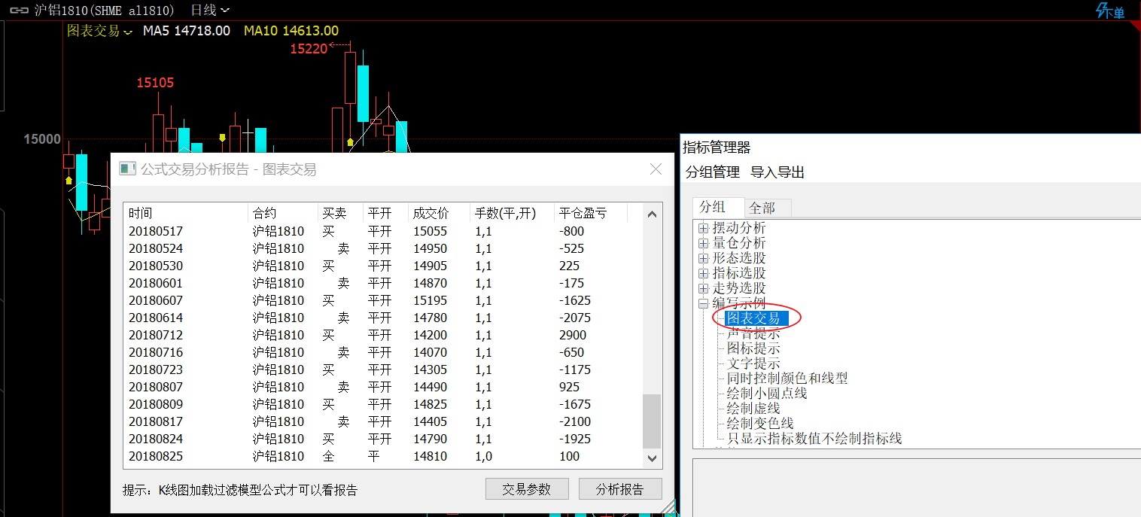Click the 交易参数 button

(x=527, y=489)
